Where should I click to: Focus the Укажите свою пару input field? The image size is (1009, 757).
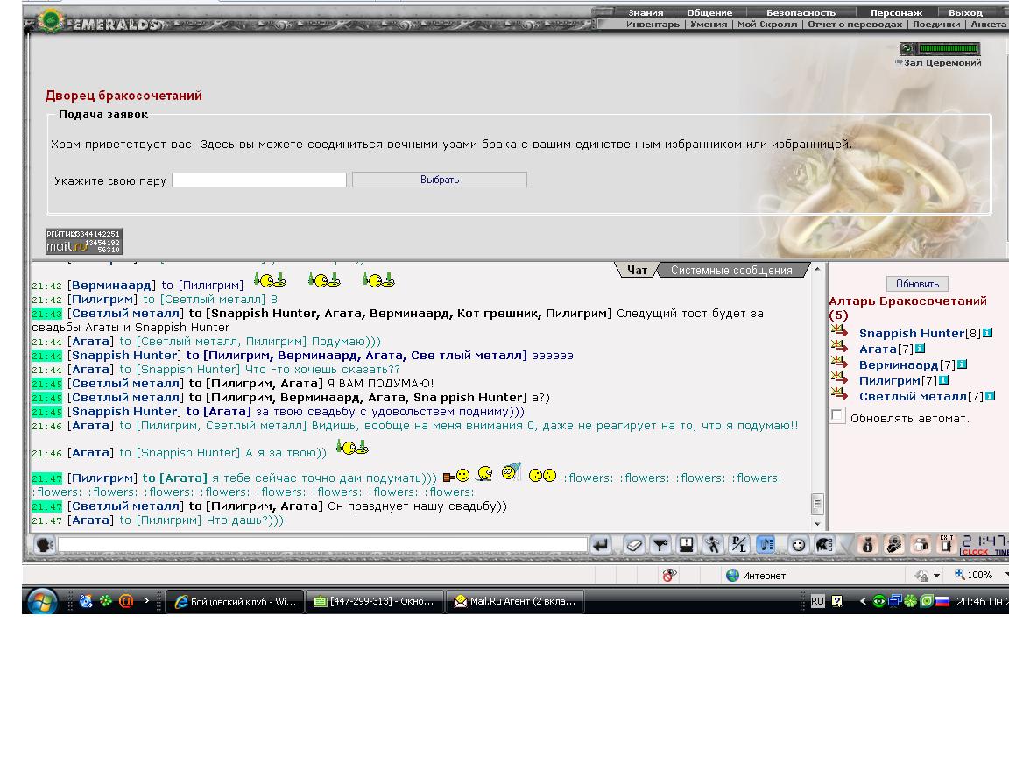259,180
